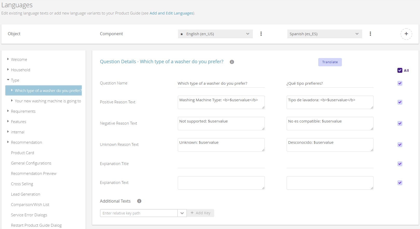Select Product Card in the sidebar
420x229 pixels.
(22, 153)
